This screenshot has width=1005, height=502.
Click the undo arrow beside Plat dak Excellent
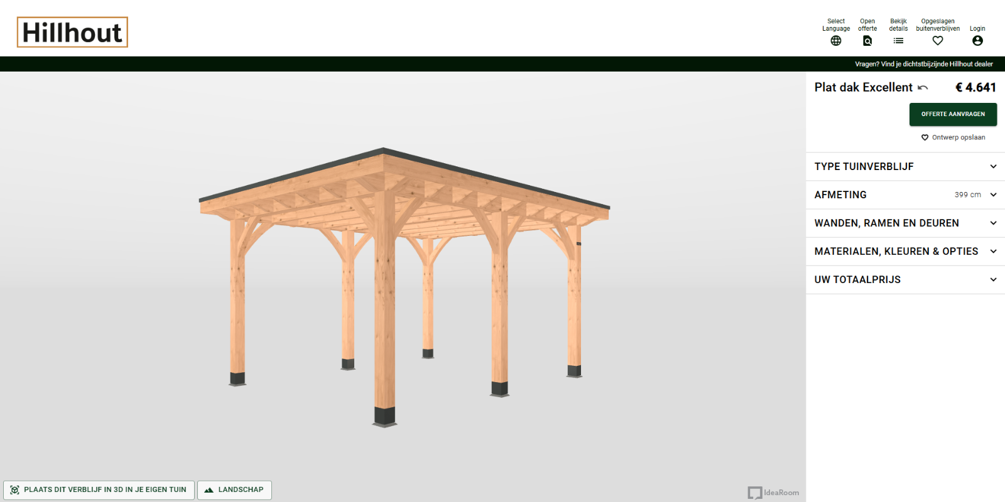coord(923,88)
